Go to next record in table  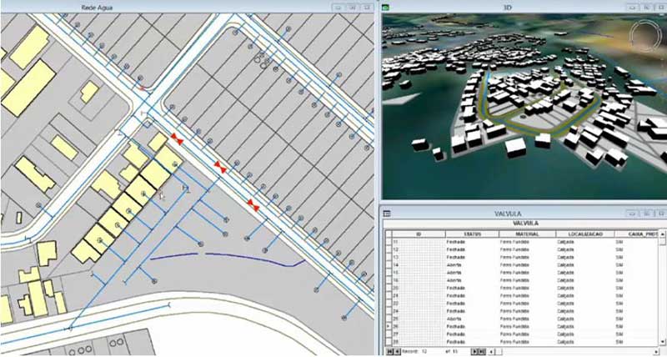(474, 351)
